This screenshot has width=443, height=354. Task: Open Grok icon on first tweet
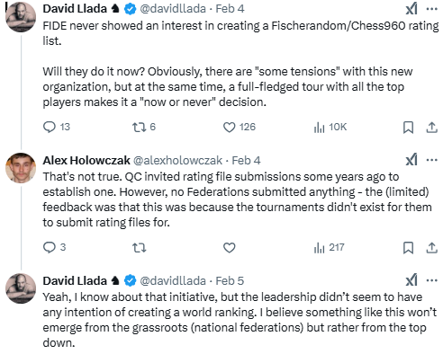tap(411, 8)
